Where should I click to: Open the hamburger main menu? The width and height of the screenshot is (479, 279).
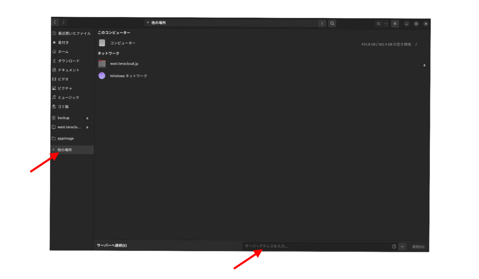(395, 24)
